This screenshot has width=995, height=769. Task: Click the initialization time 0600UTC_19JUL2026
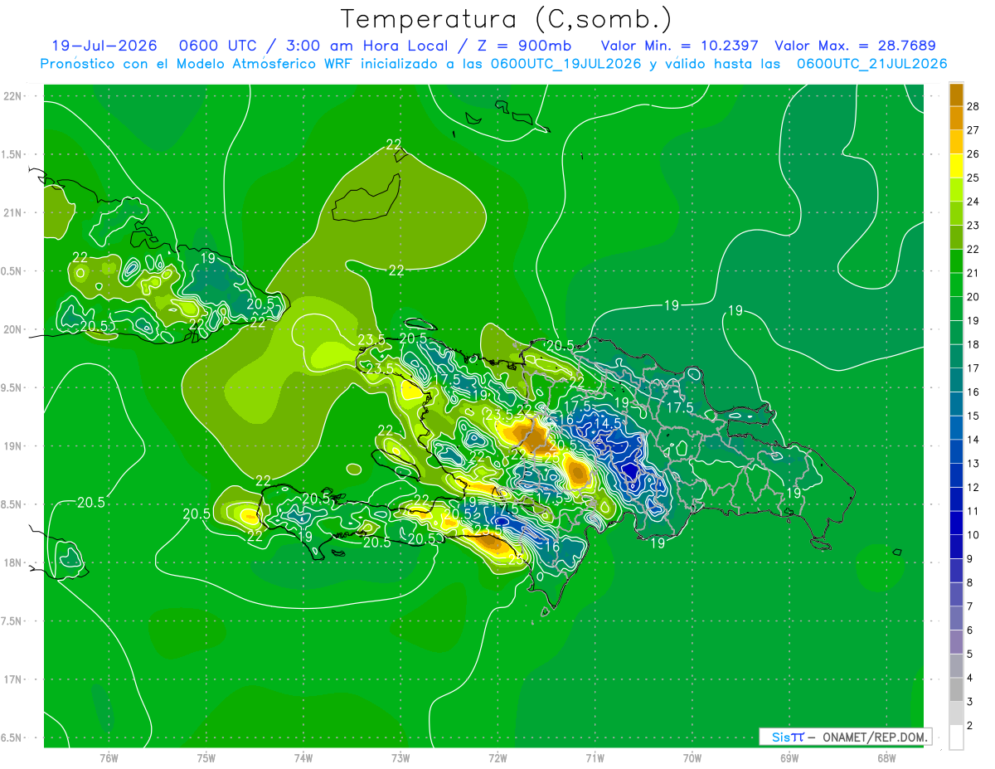pyautogui.click(x=566, y=64)
